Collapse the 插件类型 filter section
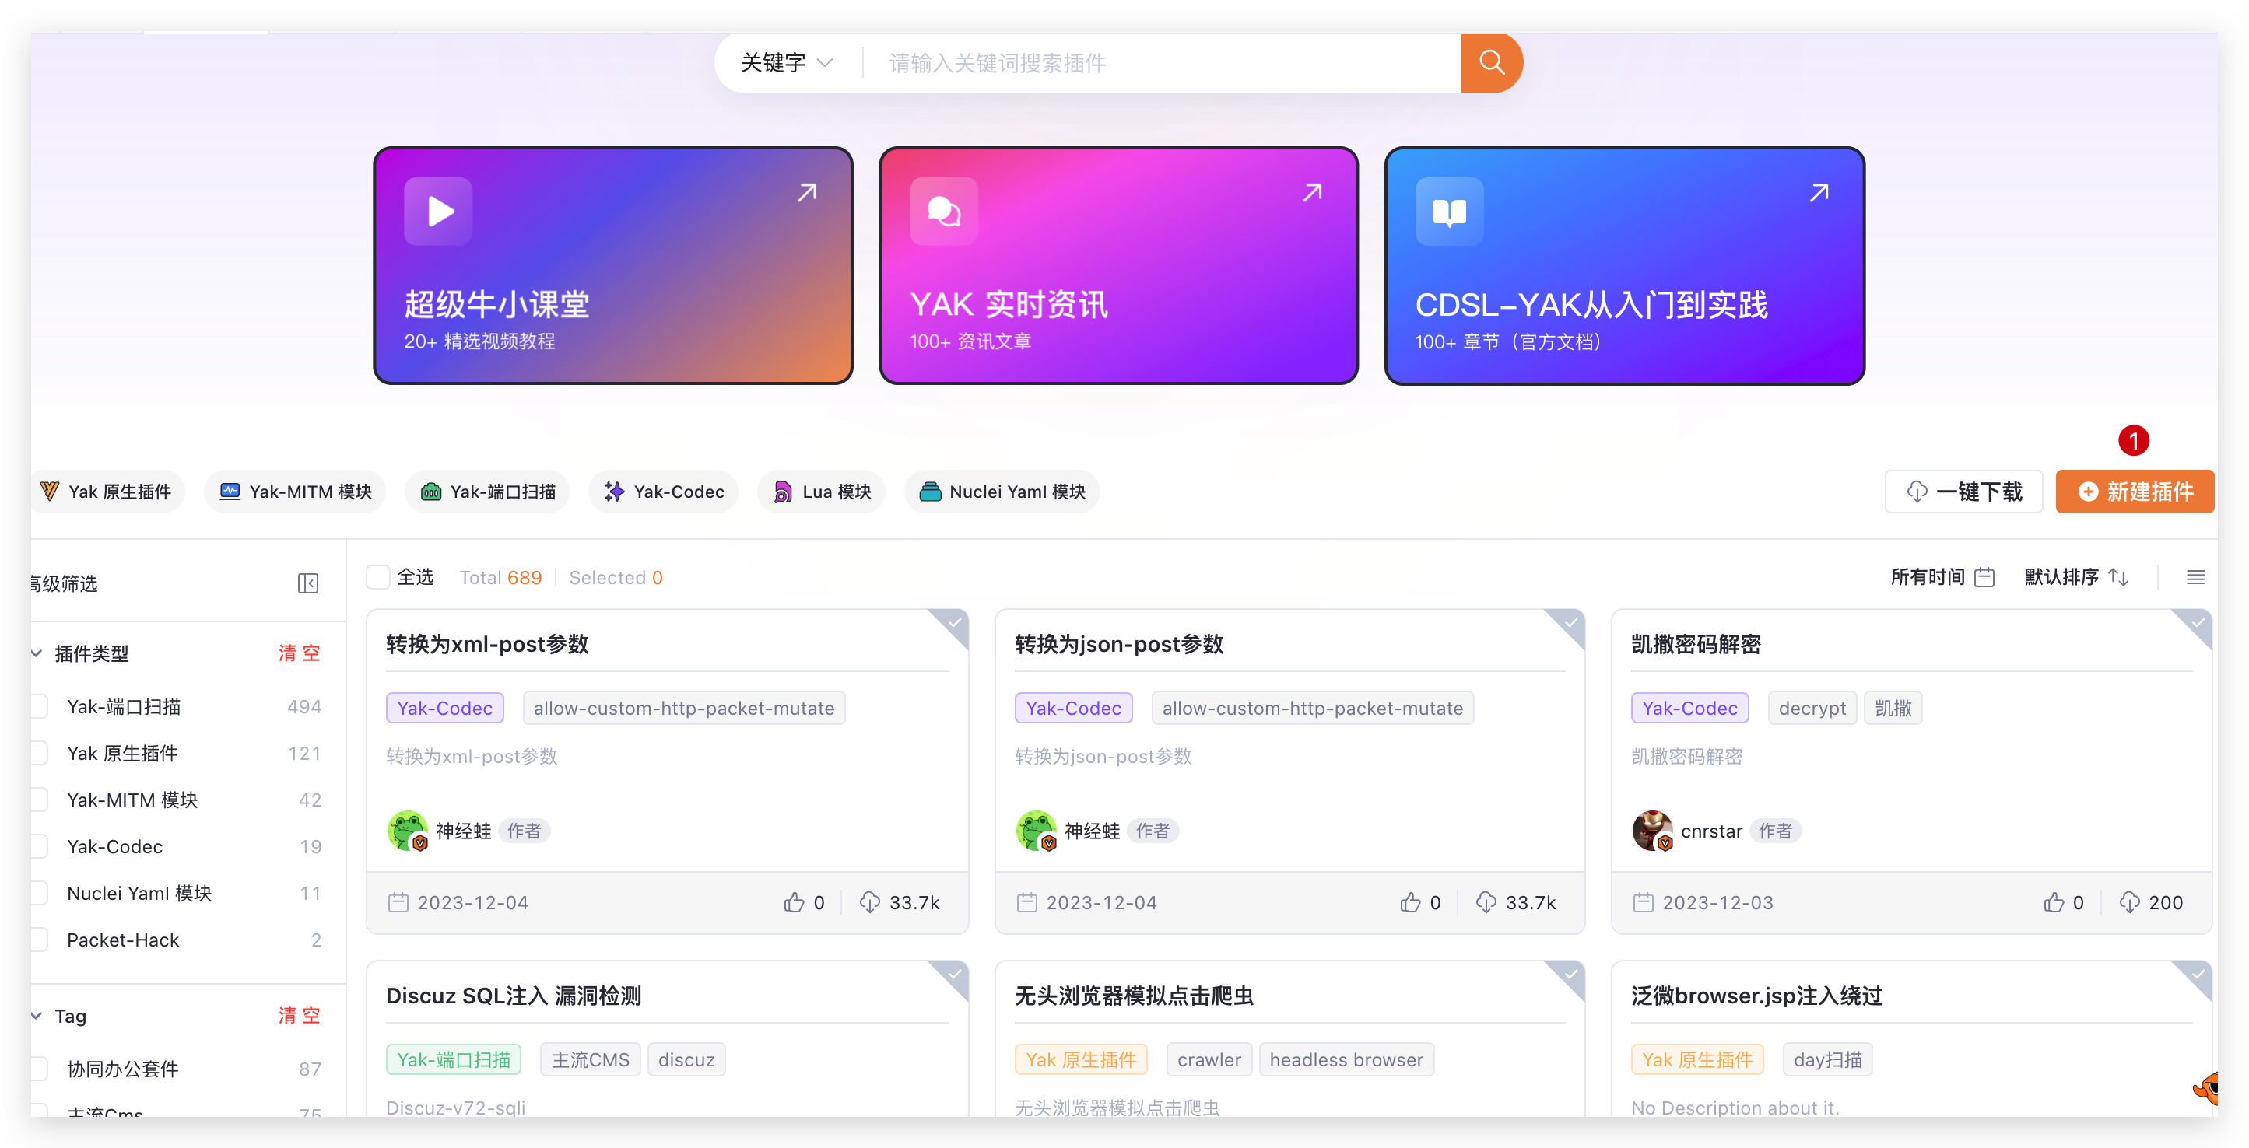 (37, 653)
